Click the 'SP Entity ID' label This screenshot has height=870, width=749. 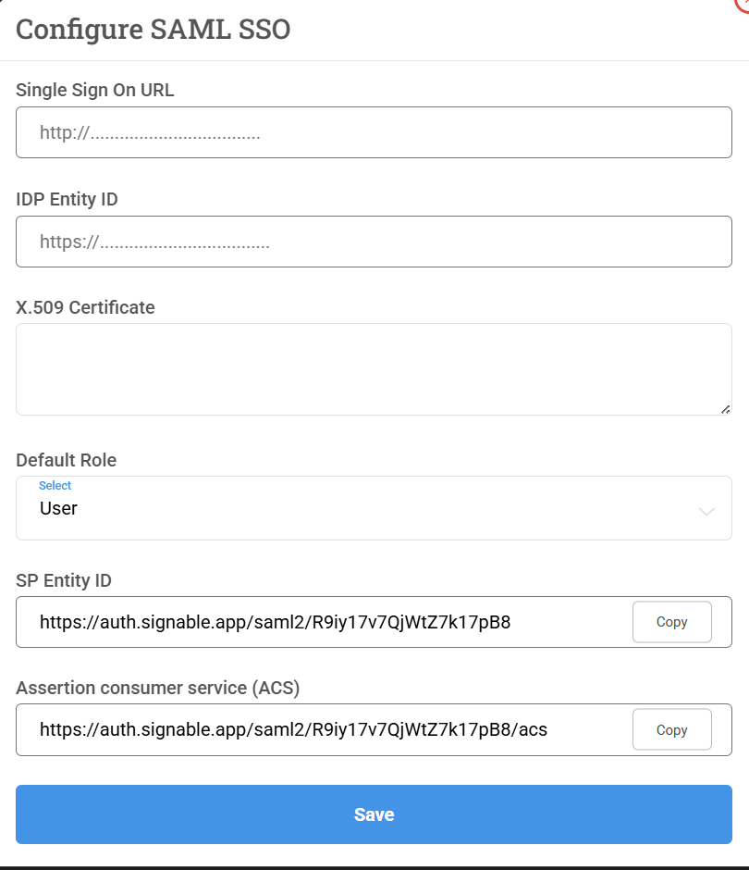[64, 580]
